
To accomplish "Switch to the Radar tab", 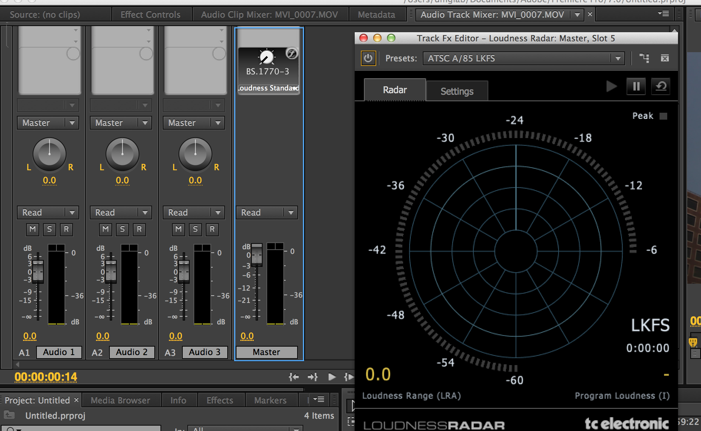I will click(x=395, y=90).
